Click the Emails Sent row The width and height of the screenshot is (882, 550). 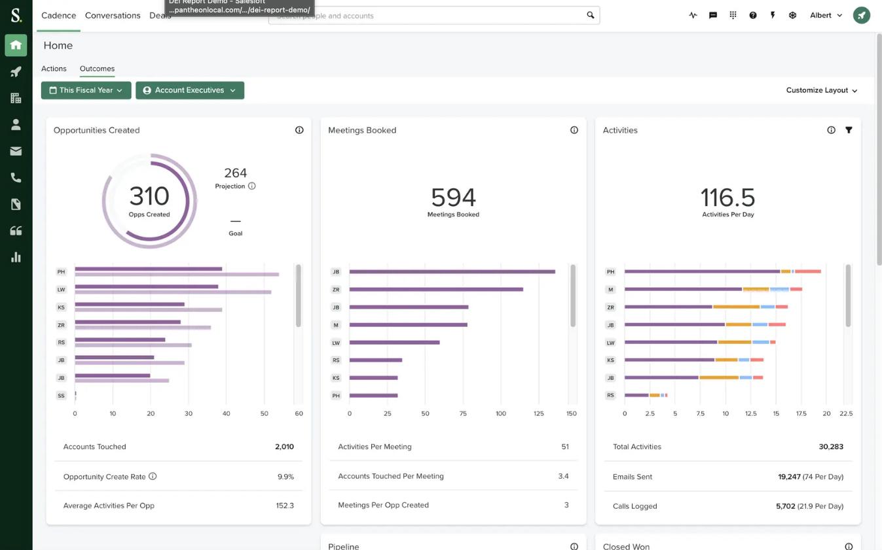click(728, 477)
